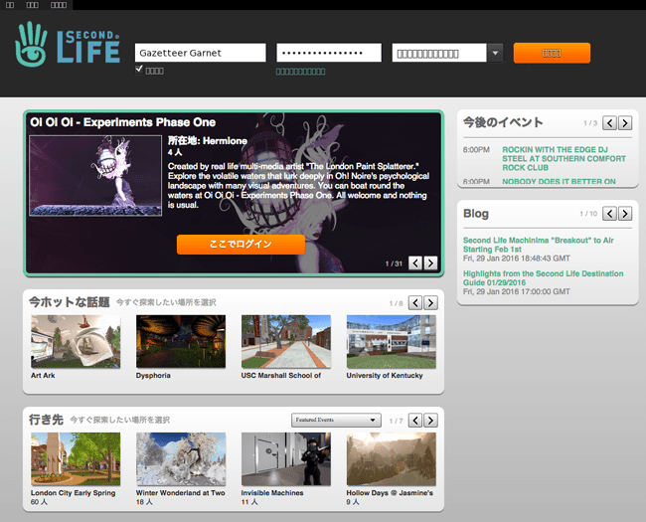Advance Blog panel to next page
The width and height of the screenshot is (646, 522).
click(x=625, y=214)
